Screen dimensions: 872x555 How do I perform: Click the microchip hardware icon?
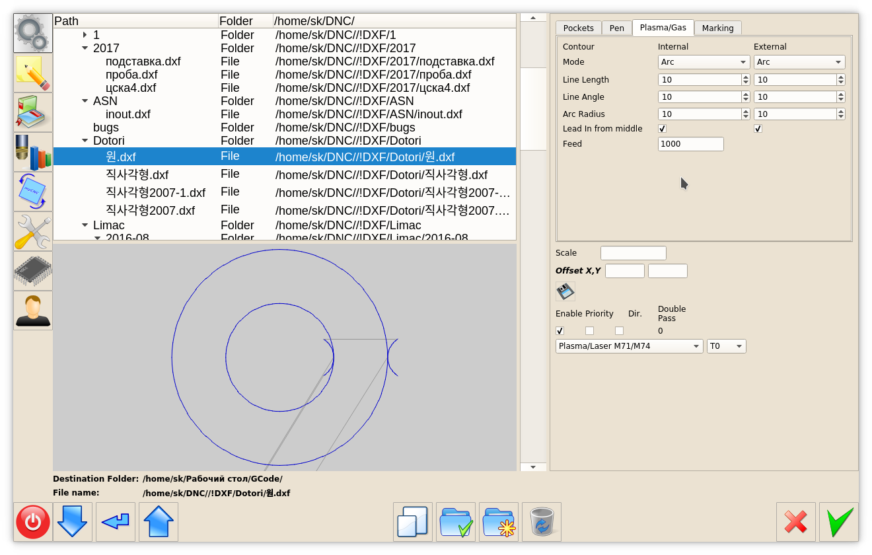click(x=33, y=271)
